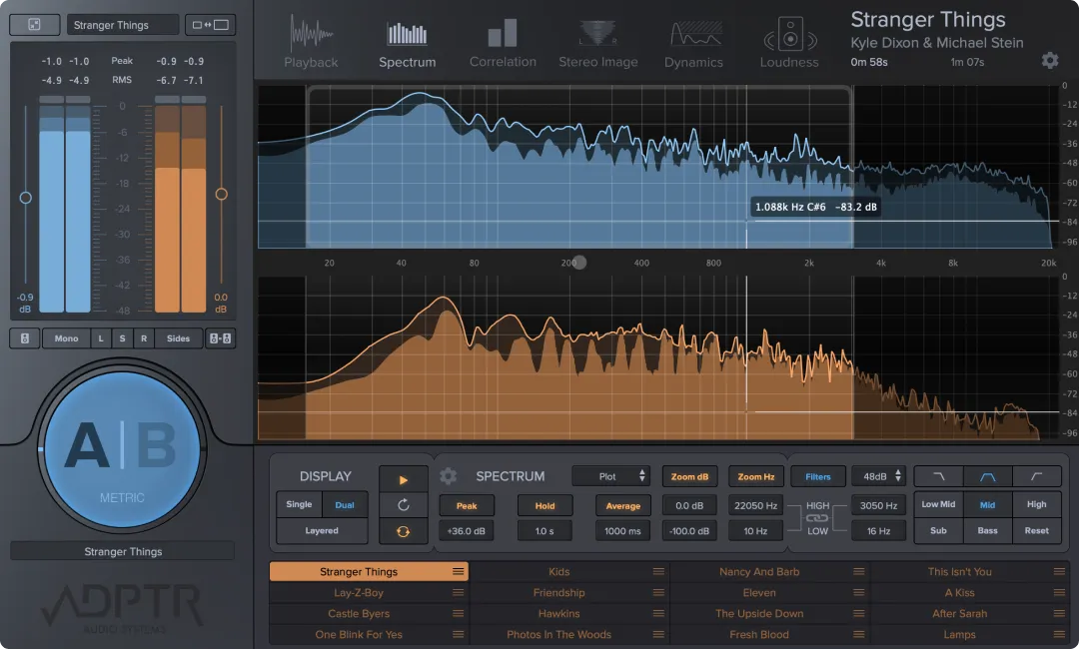1079x649 pixels.
Task: Select the Eleven track slot
Action: click(x=769, y=593)
